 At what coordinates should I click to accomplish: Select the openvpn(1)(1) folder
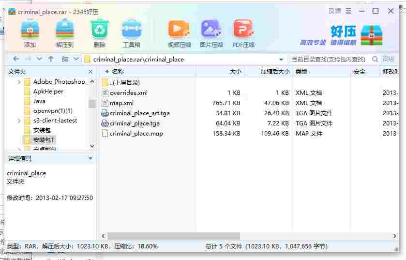53,111
